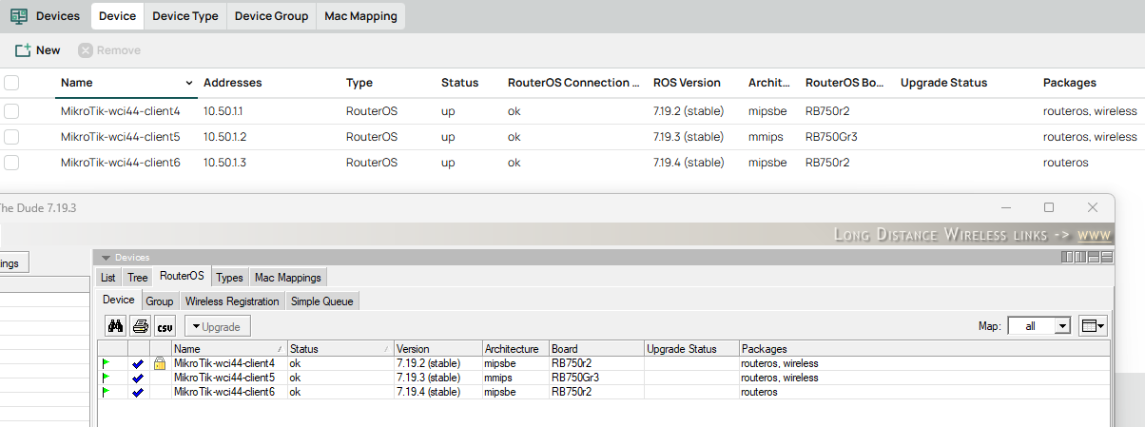Click the print icon in Dude toolbar
Viewport: 1145px width, 427px height.
pyautogui.click(x=141, y=326)
